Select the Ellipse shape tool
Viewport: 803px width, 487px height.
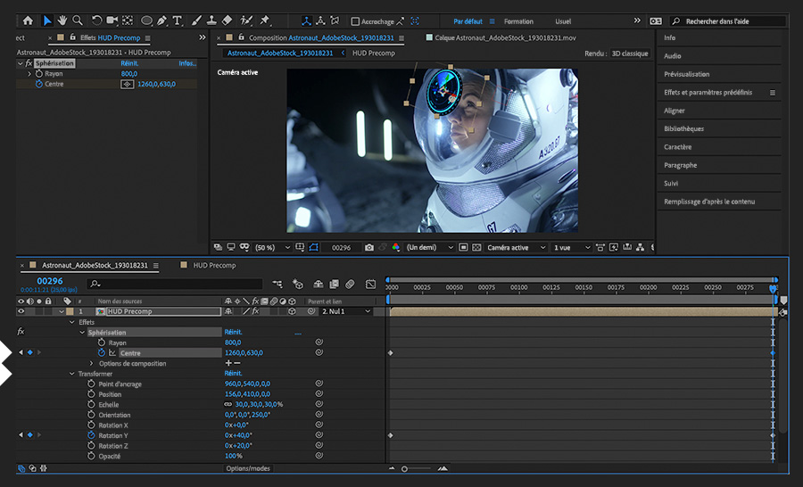146,20
